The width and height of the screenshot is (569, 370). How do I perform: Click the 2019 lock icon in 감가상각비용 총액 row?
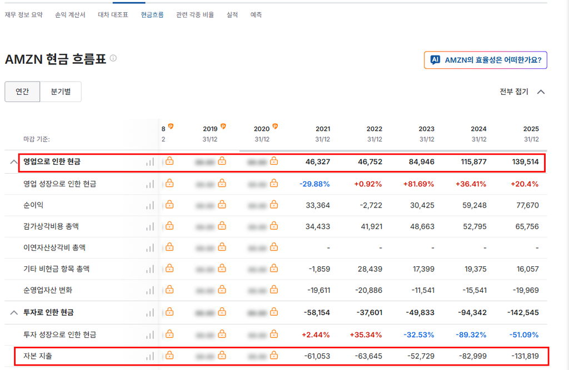[x=222, y=226]
